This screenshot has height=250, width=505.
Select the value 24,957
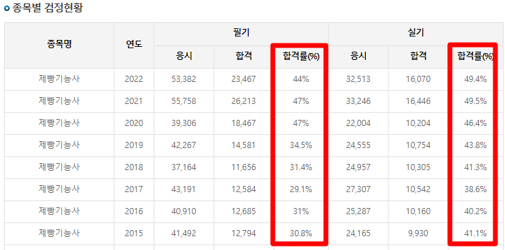(x=358, y=167)
